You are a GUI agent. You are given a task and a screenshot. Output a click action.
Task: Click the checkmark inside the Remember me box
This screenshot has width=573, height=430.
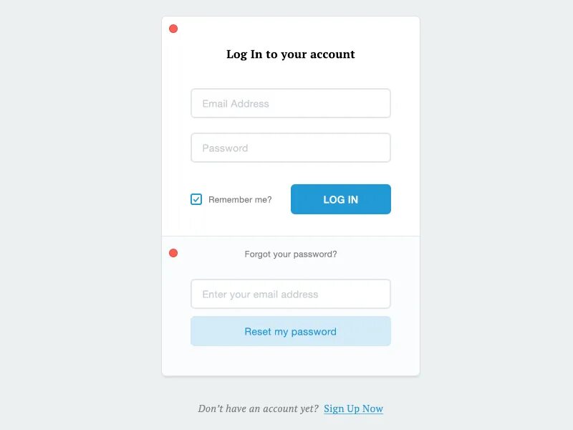tap(196, 199)
